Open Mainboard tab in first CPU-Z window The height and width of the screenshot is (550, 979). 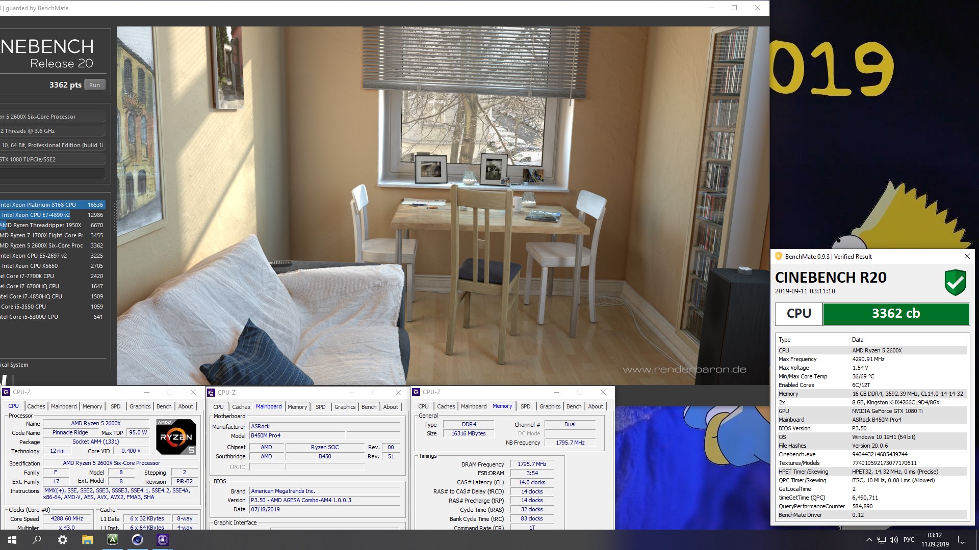point(64,406)
